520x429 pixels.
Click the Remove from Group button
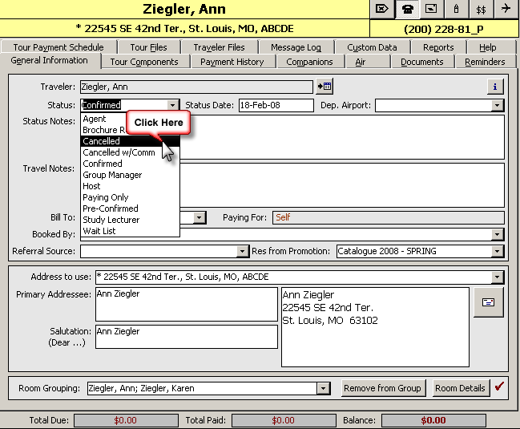[x=382, y=388]
